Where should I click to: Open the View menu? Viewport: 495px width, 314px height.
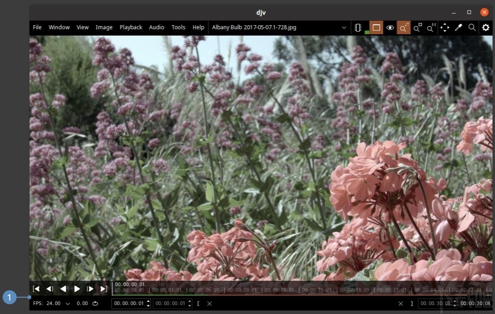click(82, 27)
